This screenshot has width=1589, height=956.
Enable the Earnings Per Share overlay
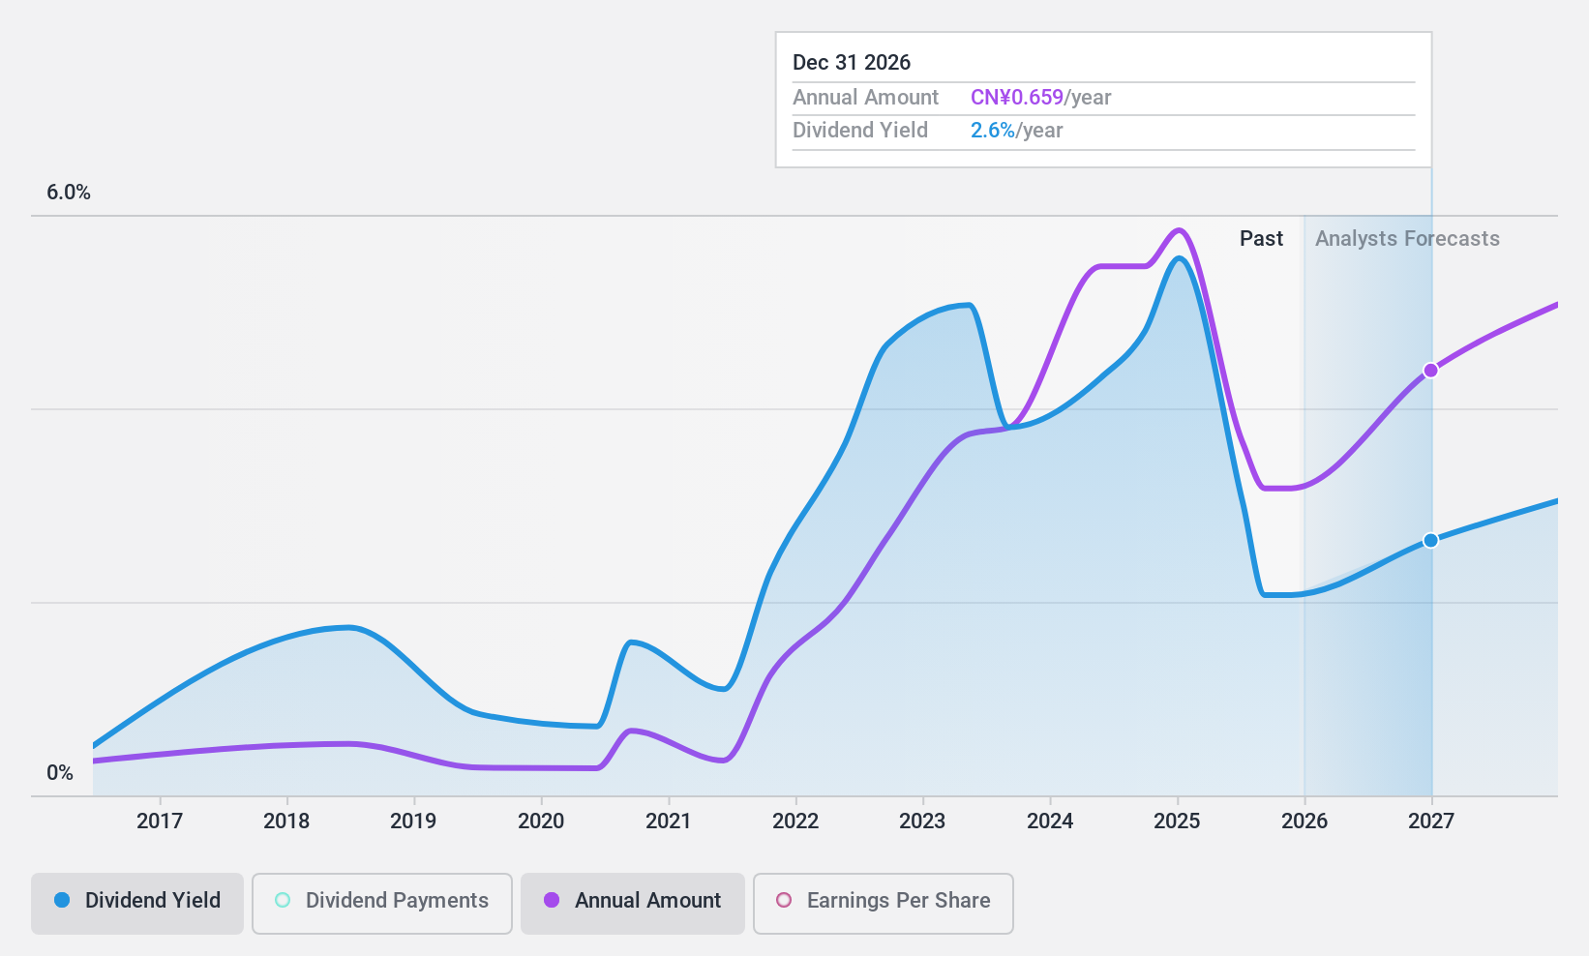(x=882, y=901)
